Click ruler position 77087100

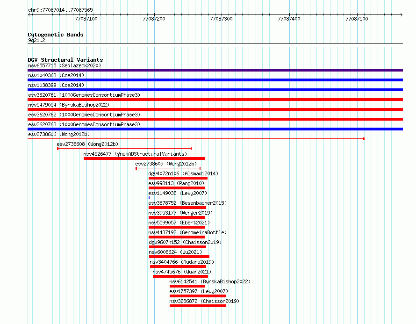click(86, 19)
